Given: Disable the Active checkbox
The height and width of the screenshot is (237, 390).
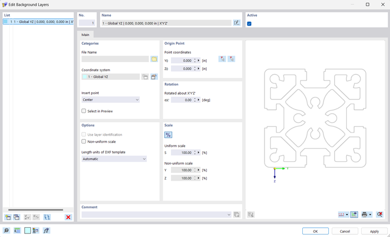Looking at the screenshot, I should coord(249,24).
